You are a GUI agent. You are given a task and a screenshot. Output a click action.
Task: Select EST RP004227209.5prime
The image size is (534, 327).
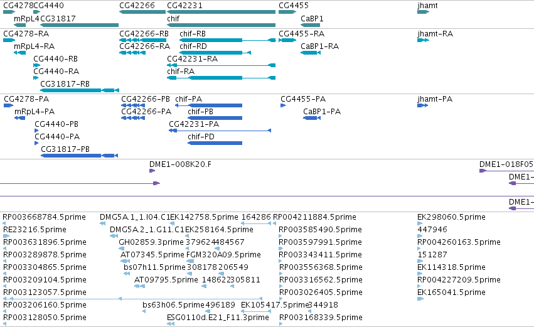pos(459,281)
